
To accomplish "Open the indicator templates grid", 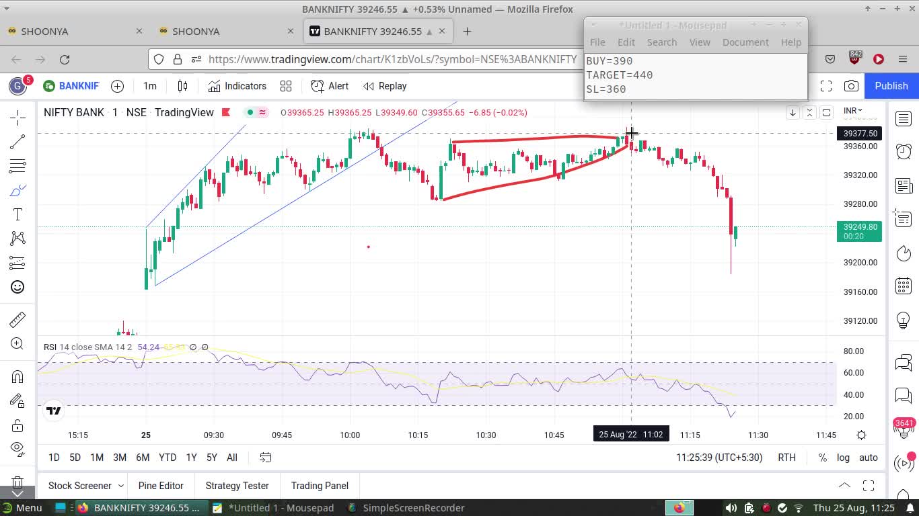I will point(286,86).
